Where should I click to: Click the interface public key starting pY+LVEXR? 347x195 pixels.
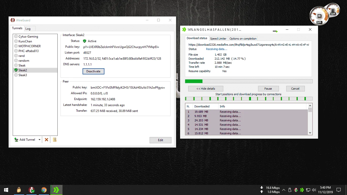[x=121, y=47]
